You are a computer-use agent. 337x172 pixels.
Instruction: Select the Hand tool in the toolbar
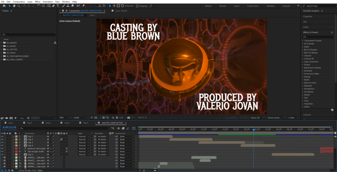15,6
